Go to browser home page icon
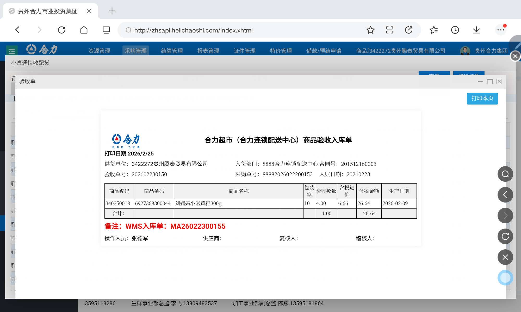The height and width of the screenshot is (312, 521). point(84,30)
